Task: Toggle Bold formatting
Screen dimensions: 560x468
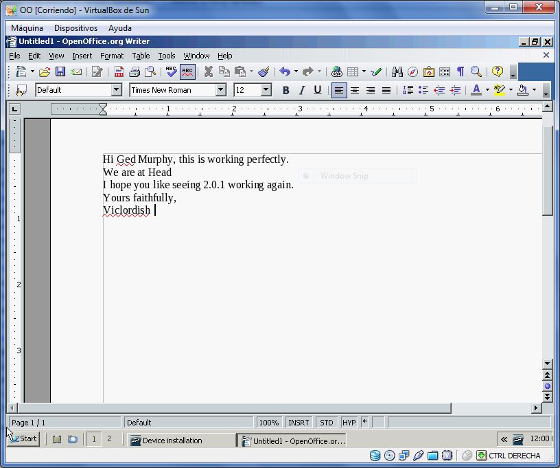Action: [x=285, y=90]
